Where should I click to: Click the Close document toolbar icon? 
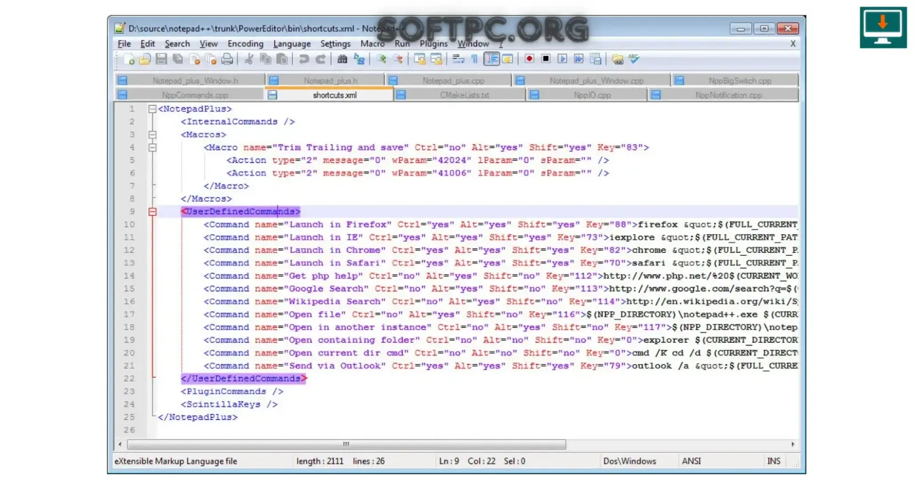pos(195,59)
